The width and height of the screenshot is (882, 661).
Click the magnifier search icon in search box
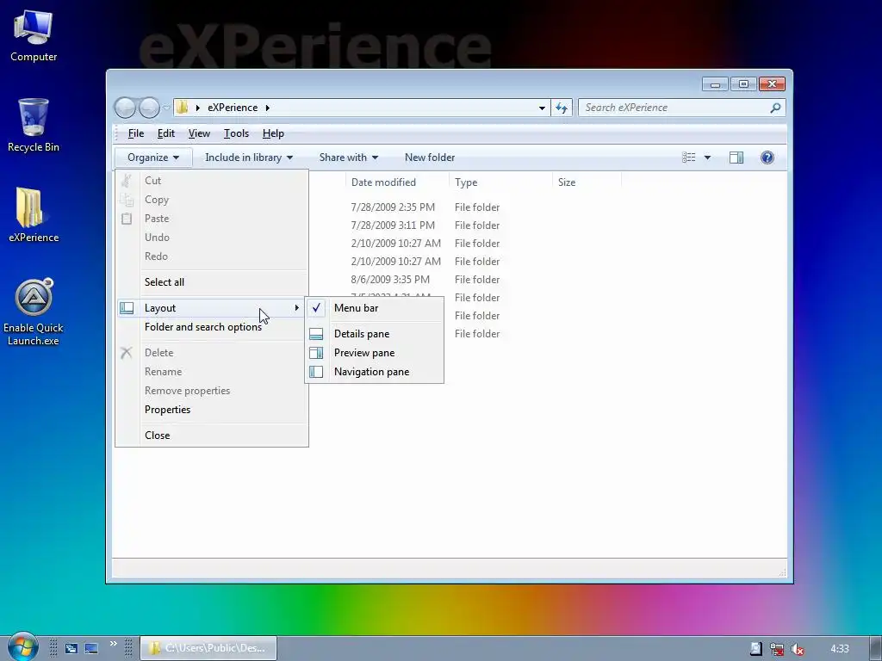(x=775, y=108)
